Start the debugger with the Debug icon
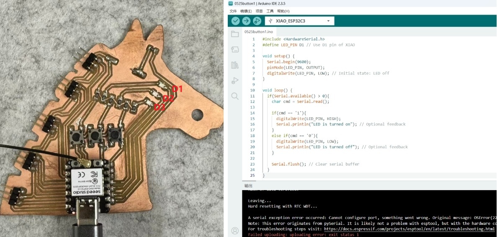This screenshot has height=237, width=497. click(257, 21)
